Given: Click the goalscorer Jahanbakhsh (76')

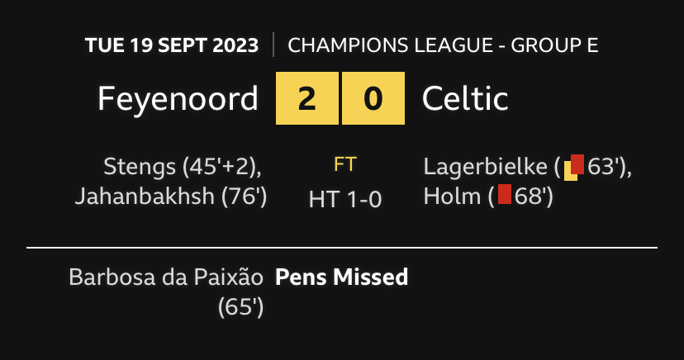Looking at the screenshot, I should coord(170,197).
